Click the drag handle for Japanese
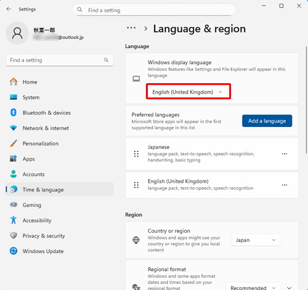Viewport: 308px width, 290px height. [x=136, y=154]
